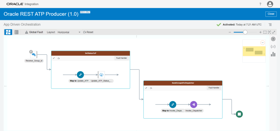
Task: Click the minimap overview thumbnail
Action: pos(254,51)
